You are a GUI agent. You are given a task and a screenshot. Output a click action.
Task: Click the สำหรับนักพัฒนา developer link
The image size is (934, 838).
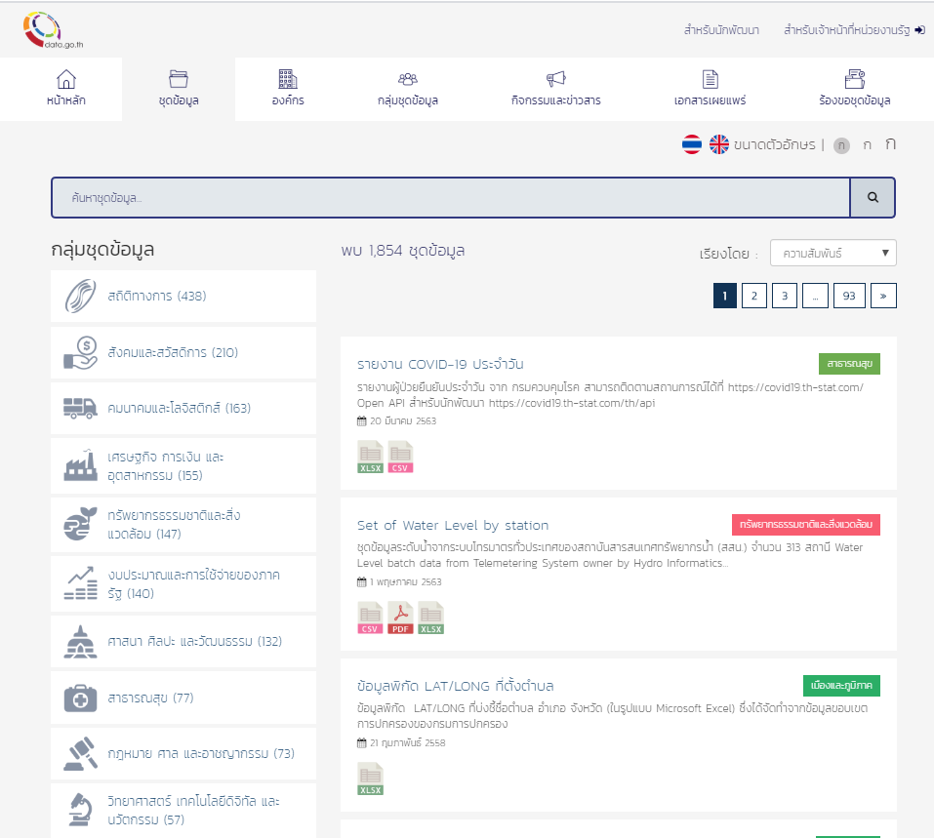[x=721, y=30]
